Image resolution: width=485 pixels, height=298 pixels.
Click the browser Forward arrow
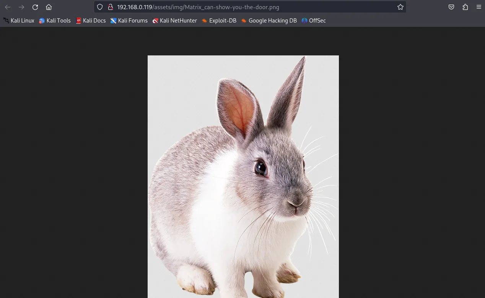(21, 7)
